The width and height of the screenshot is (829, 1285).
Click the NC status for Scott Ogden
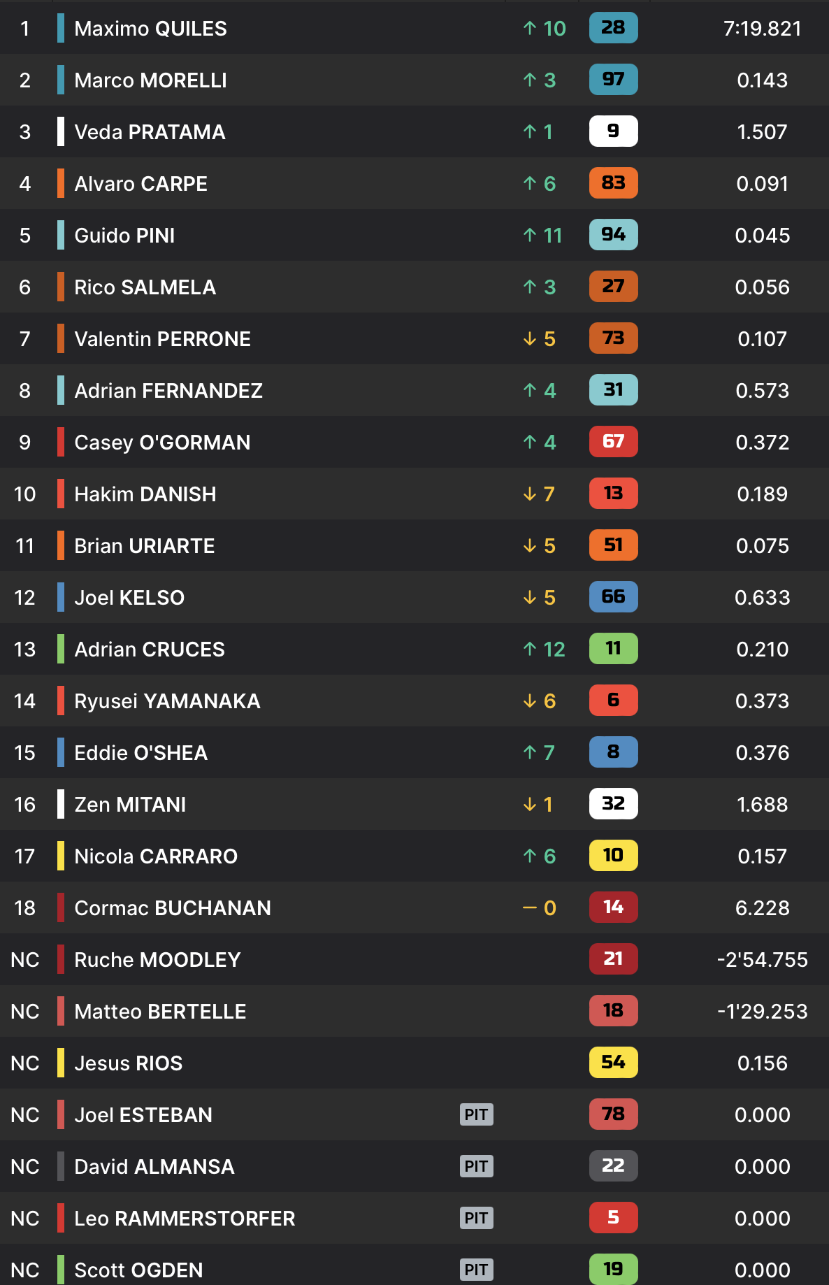(24, 1270)
